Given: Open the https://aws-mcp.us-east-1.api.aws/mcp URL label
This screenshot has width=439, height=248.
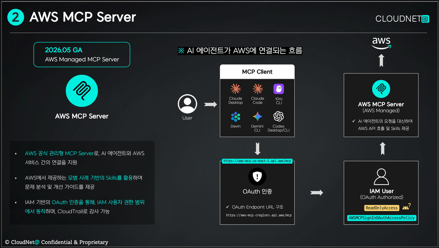Looking at the screenshot, I should click(257, 161).
